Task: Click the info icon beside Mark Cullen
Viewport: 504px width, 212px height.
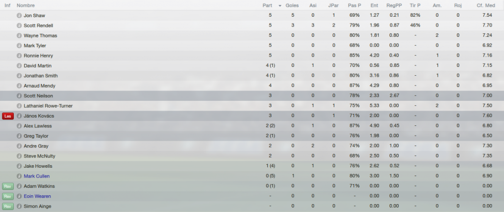Action: [x=19, y=177]
